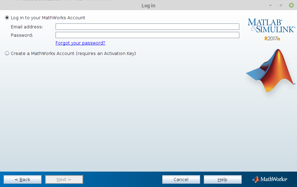
Task: Select Log in to your MathWorks Account option
Action: tap(7, 18)
